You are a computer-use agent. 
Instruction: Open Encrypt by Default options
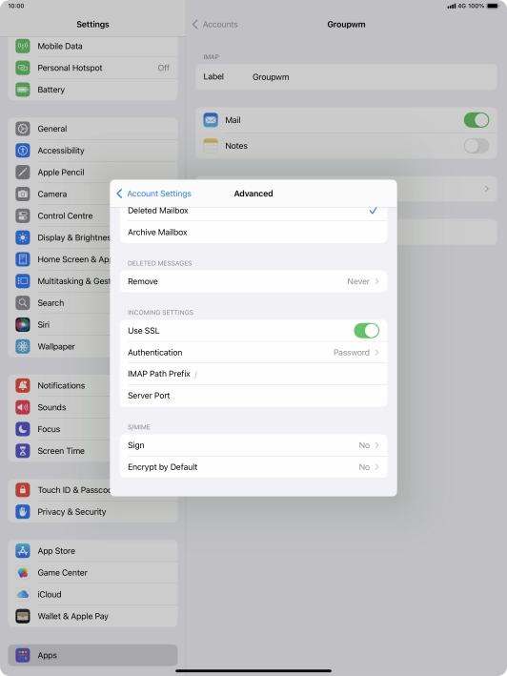click(x=253, y=467)
